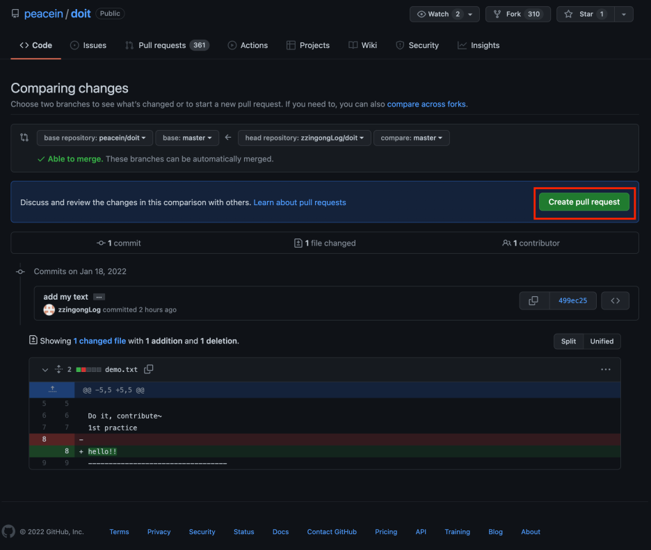
Task: Click the zzingongLog avatar image
Action: point(49,309)
